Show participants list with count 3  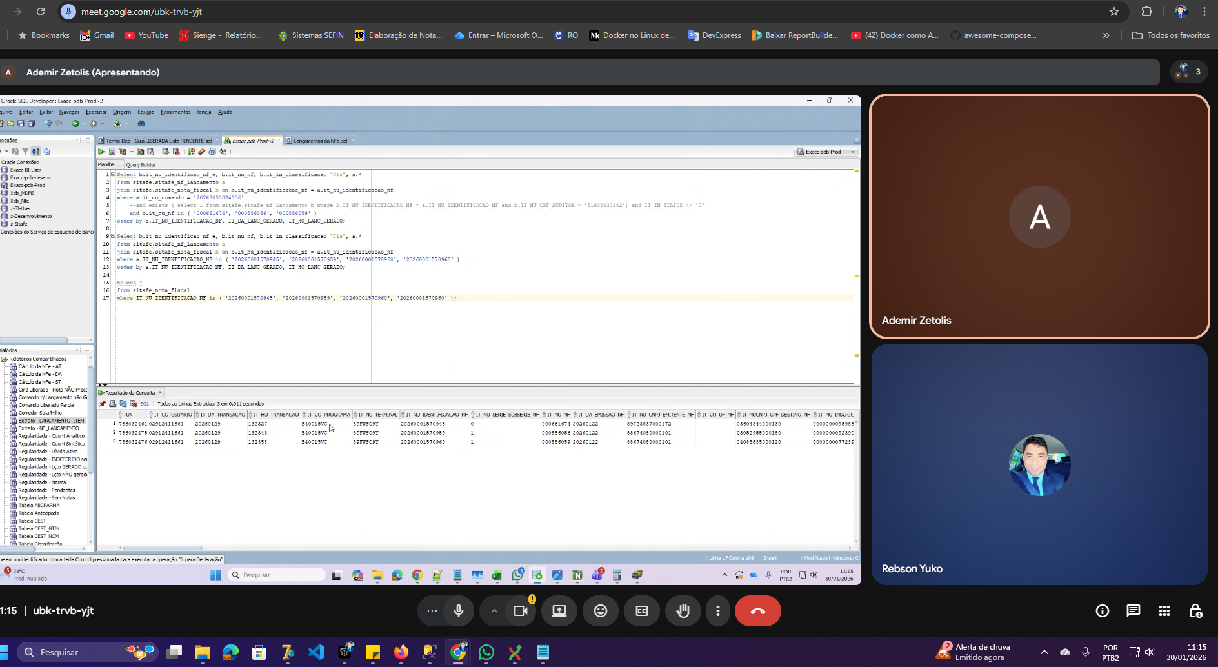pyautogui.click(x=1189, y=72)
